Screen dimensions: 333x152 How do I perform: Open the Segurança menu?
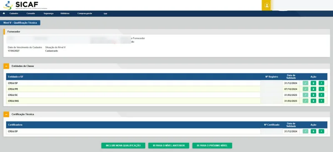coord(48,14)
